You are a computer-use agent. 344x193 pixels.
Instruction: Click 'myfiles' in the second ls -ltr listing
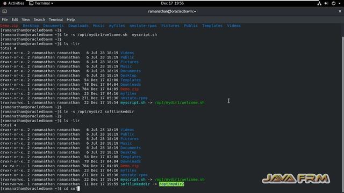tap(128, 170)
